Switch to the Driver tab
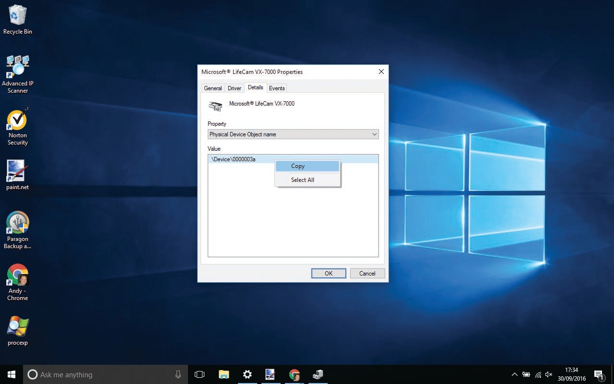This screenshot has height=384, width=614. coord(235,88)
